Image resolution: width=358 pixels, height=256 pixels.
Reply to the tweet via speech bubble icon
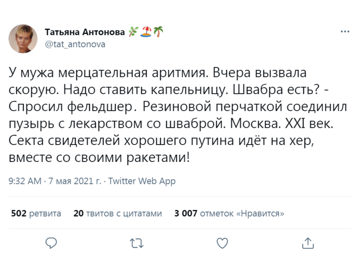coord(51,242)
